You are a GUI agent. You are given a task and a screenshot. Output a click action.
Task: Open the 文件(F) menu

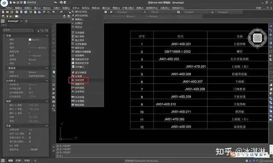click(9, 8)
